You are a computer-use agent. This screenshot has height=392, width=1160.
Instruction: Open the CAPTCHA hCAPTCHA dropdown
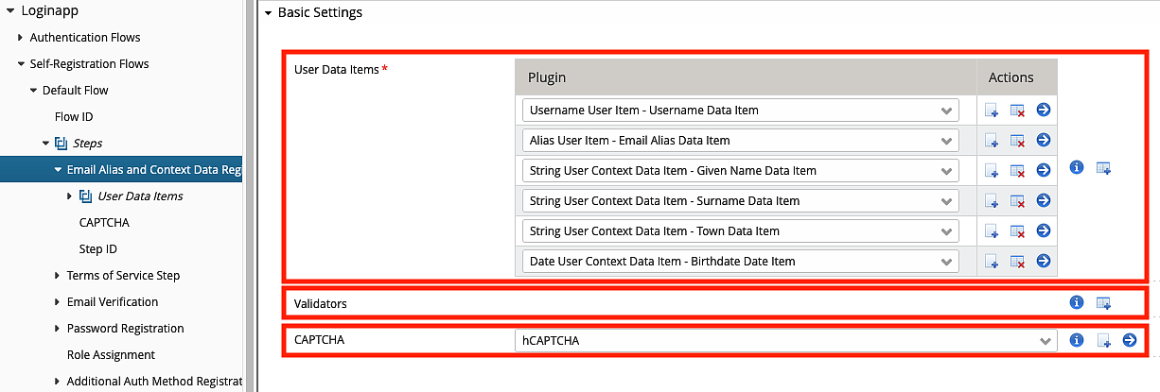pyautogui.click(x=785, y=341)
